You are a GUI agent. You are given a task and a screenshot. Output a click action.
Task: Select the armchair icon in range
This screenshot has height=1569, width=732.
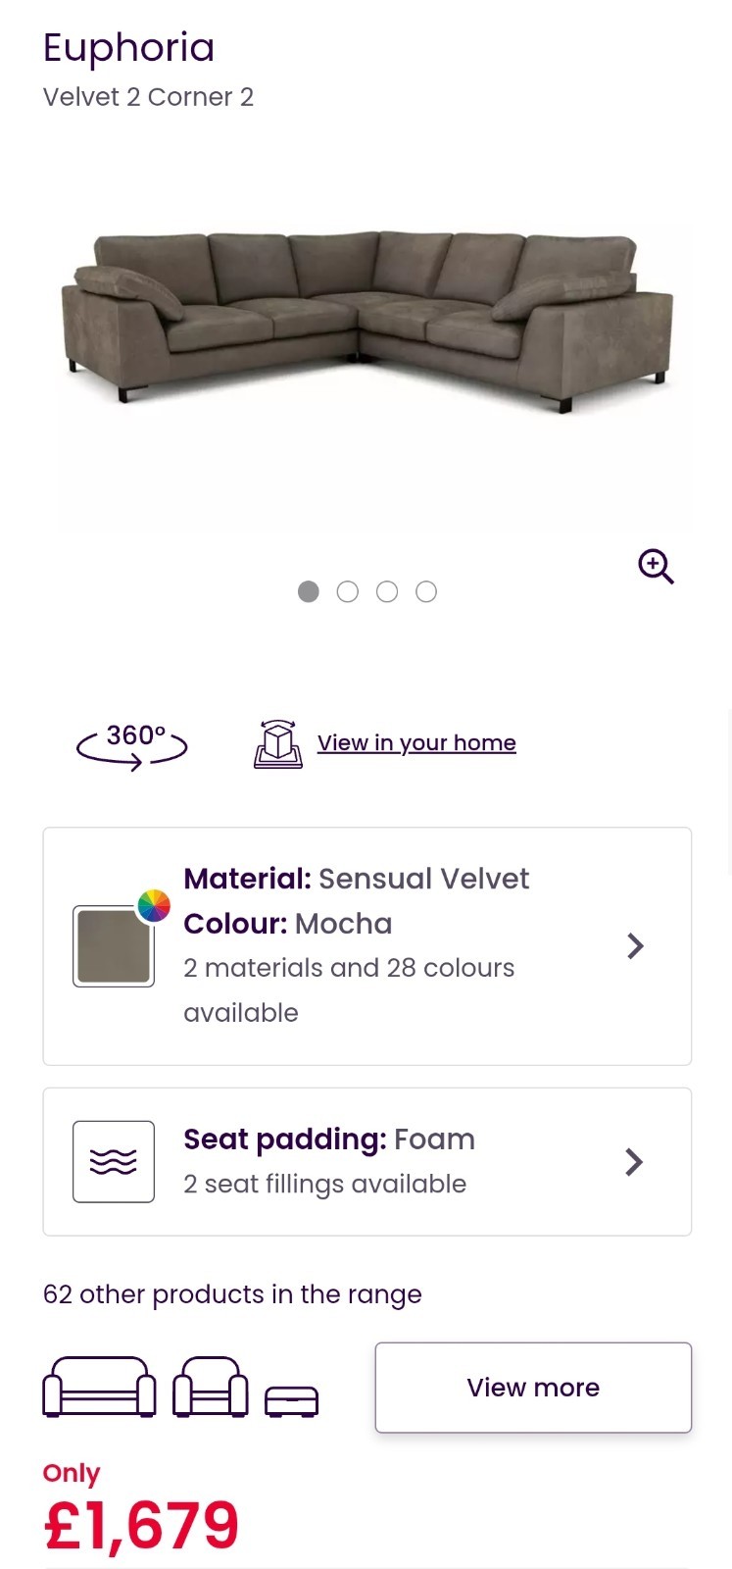[210, 1387]
